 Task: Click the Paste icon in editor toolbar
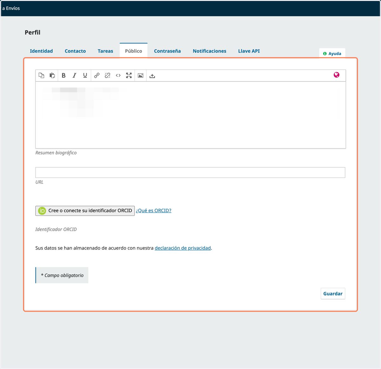pos(52,75)
